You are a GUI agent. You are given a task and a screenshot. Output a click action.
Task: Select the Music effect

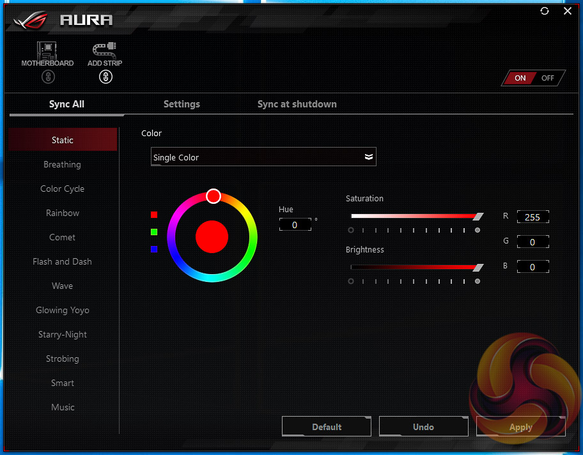click(x=63, y=408)
